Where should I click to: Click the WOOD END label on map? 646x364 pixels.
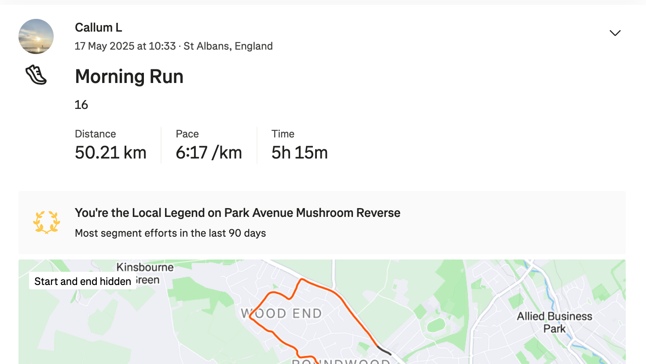282,314
